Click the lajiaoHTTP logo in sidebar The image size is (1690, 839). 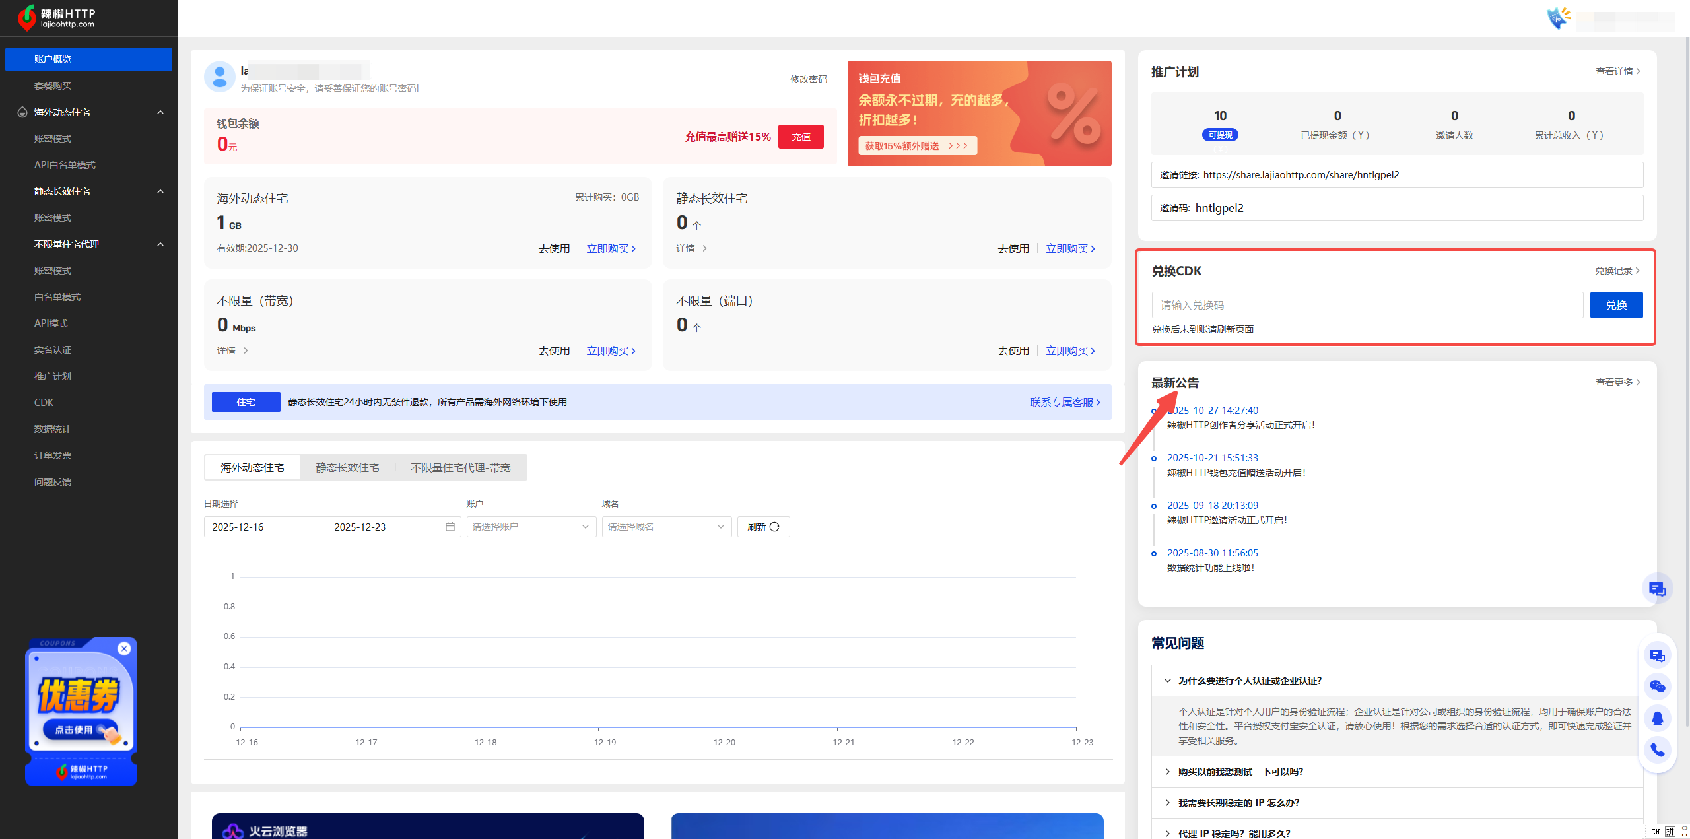click(56, 18)
